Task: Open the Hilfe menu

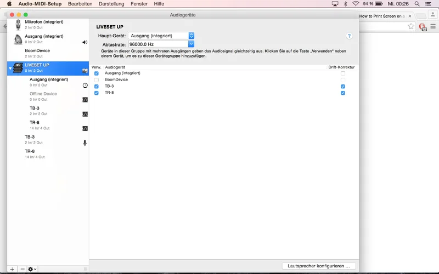Action: 159,4
